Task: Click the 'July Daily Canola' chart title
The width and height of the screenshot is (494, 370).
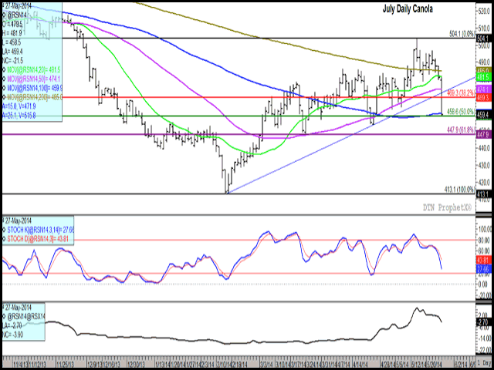Action: 408,8
